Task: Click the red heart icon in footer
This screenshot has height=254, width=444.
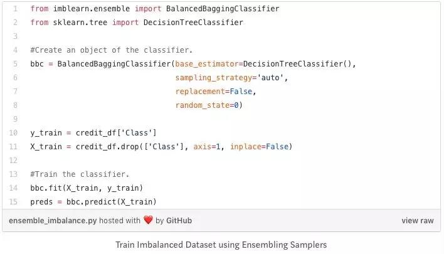Action: click(x=148, y=220)
